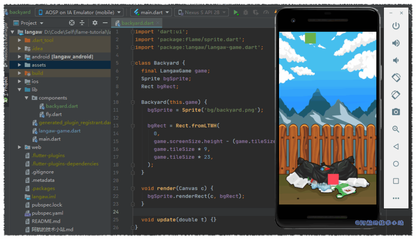Click the locate-in-project target icon
416x239 pixels.
click(72, 23)
